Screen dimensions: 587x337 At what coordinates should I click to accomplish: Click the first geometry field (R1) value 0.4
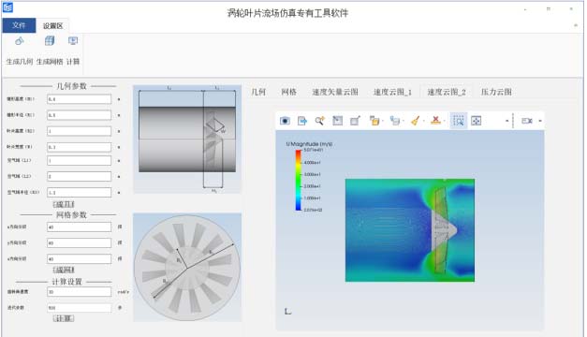[79, 99]
